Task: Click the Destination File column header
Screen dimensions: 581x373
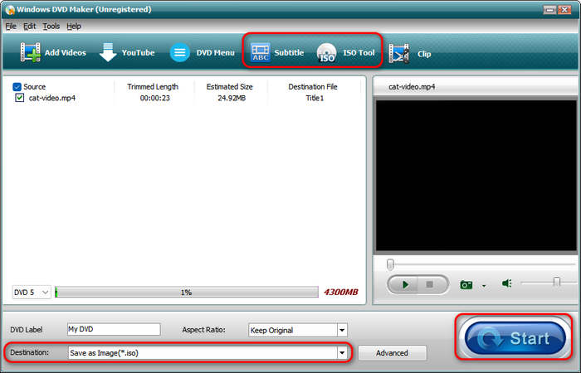Action: [x=313, y=86]
